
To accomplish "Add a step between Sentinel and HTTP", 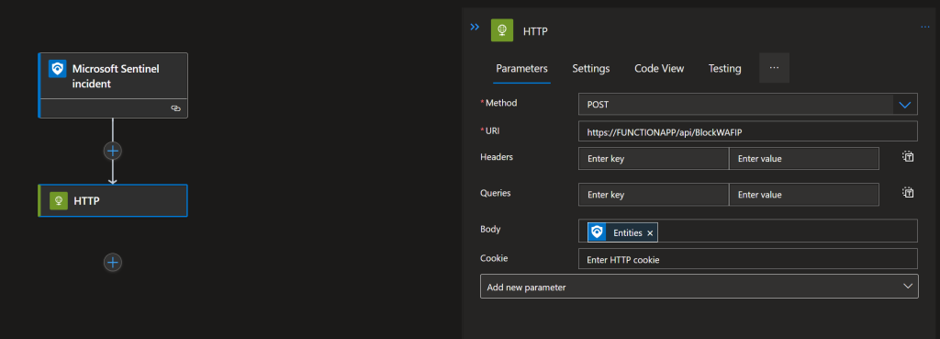I will click(x=113, y=151).
